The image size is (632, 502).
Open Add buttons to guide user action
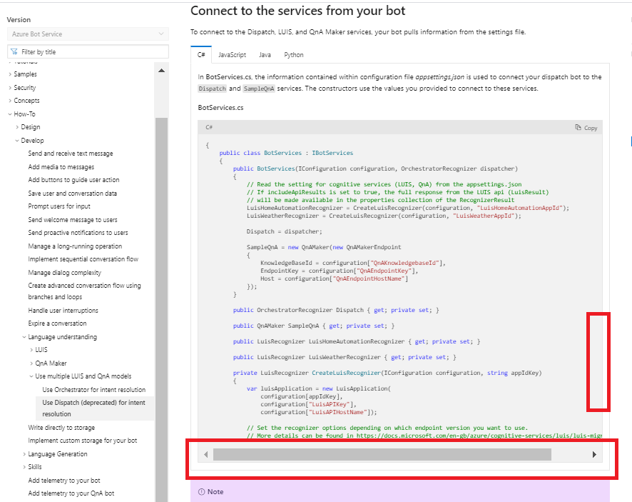(73, 179)
